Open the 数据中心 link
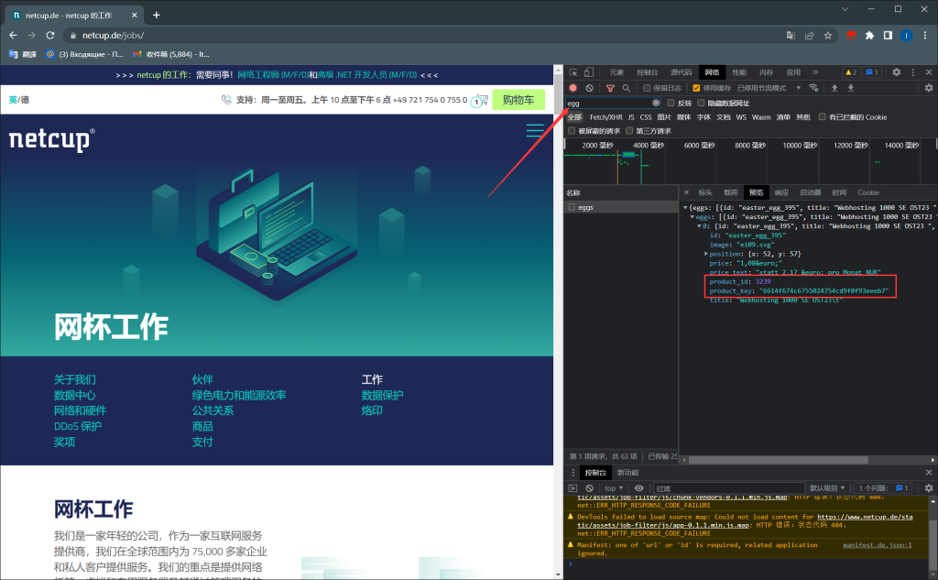Screen dimensions: 938x580 [x=75, y=395]
